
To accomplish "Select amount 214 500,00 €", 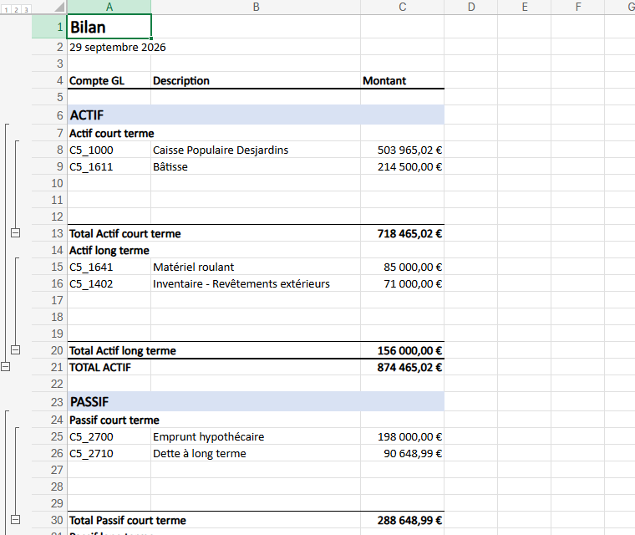I will [402, 166].
